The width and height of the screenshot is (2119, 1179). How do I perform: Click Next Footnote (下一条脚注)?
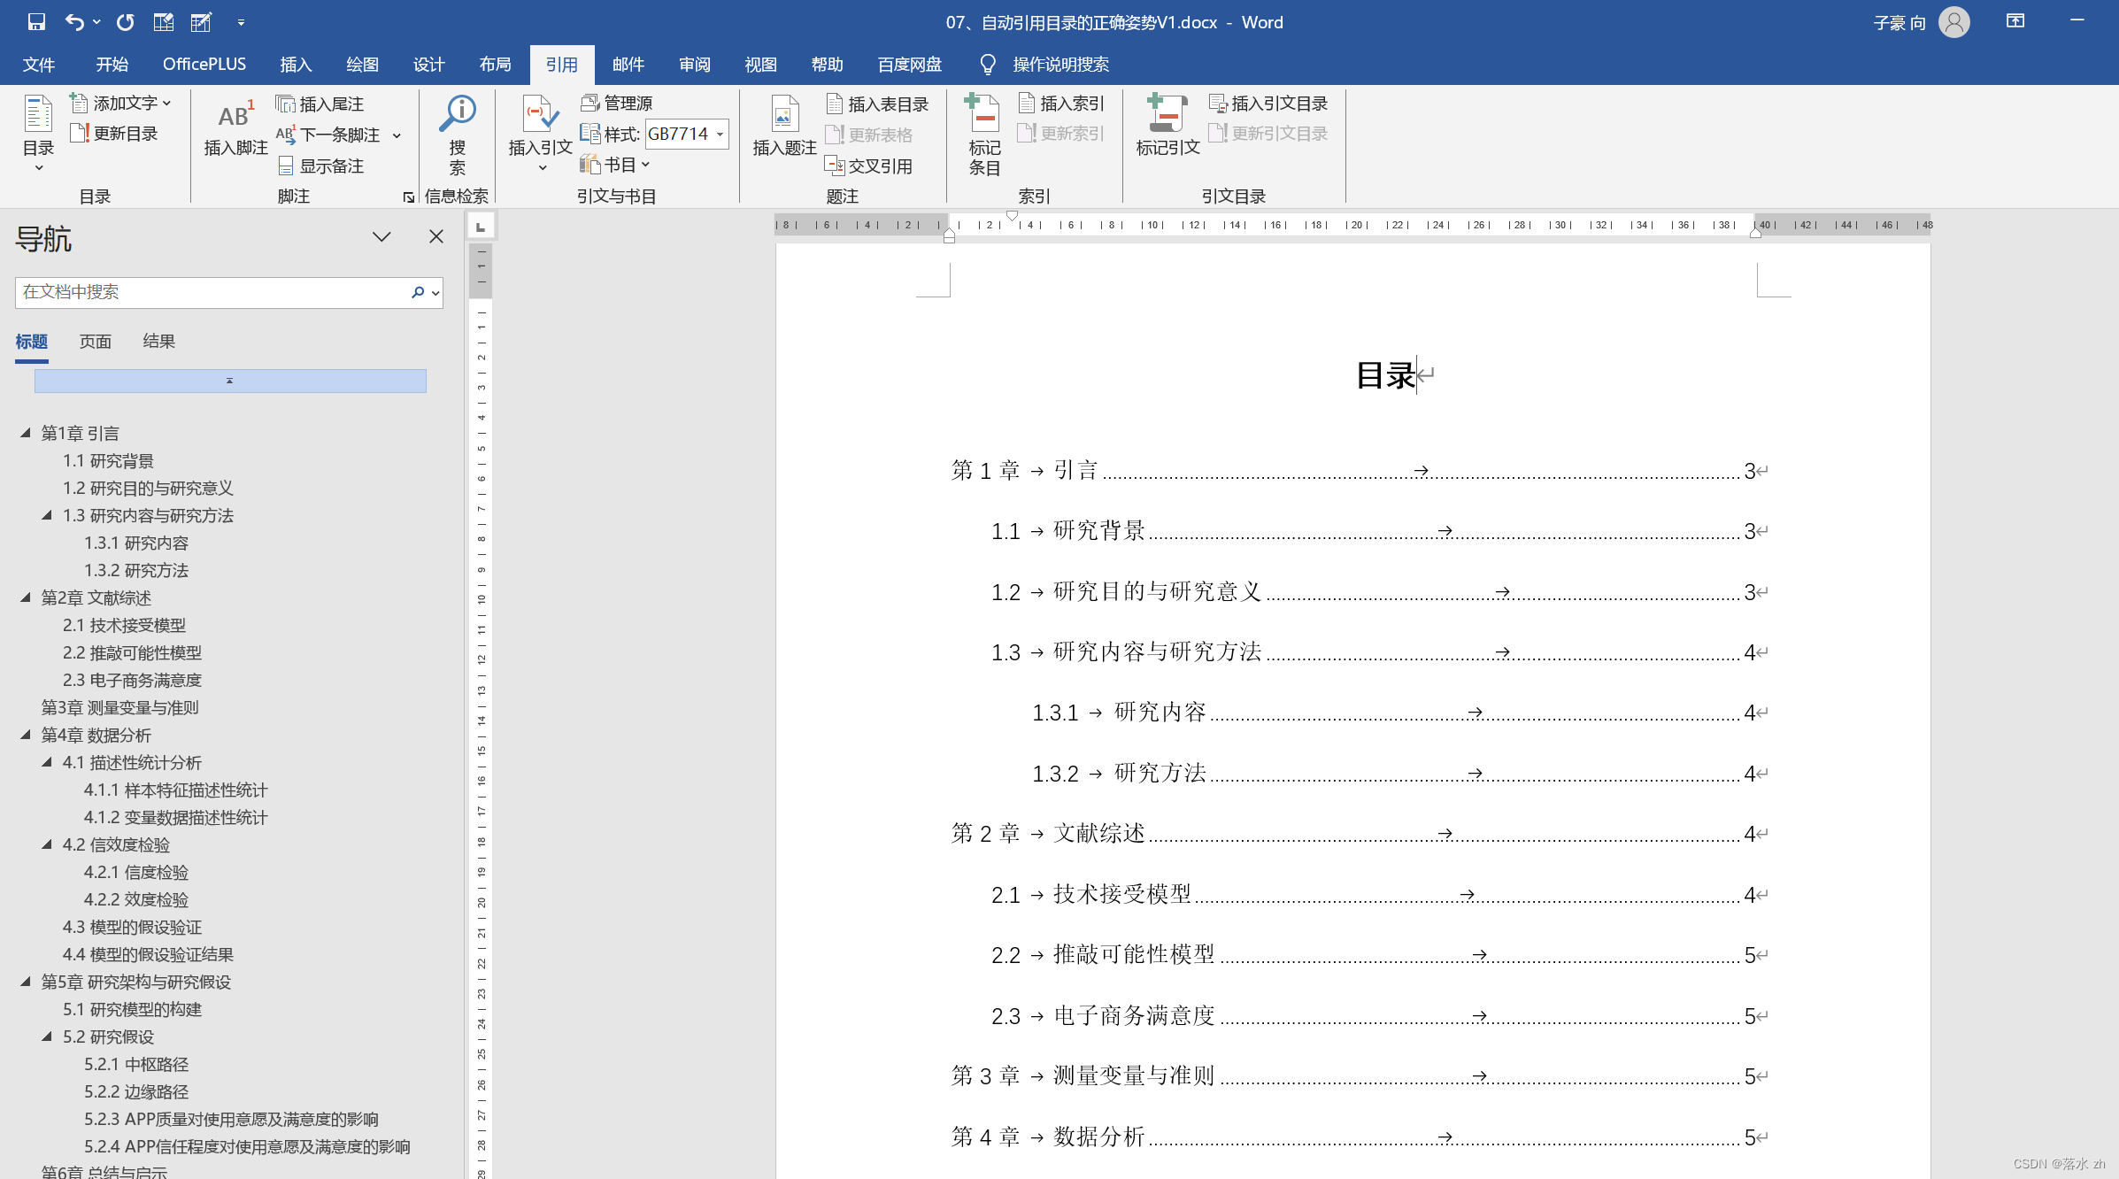(328, 135)
